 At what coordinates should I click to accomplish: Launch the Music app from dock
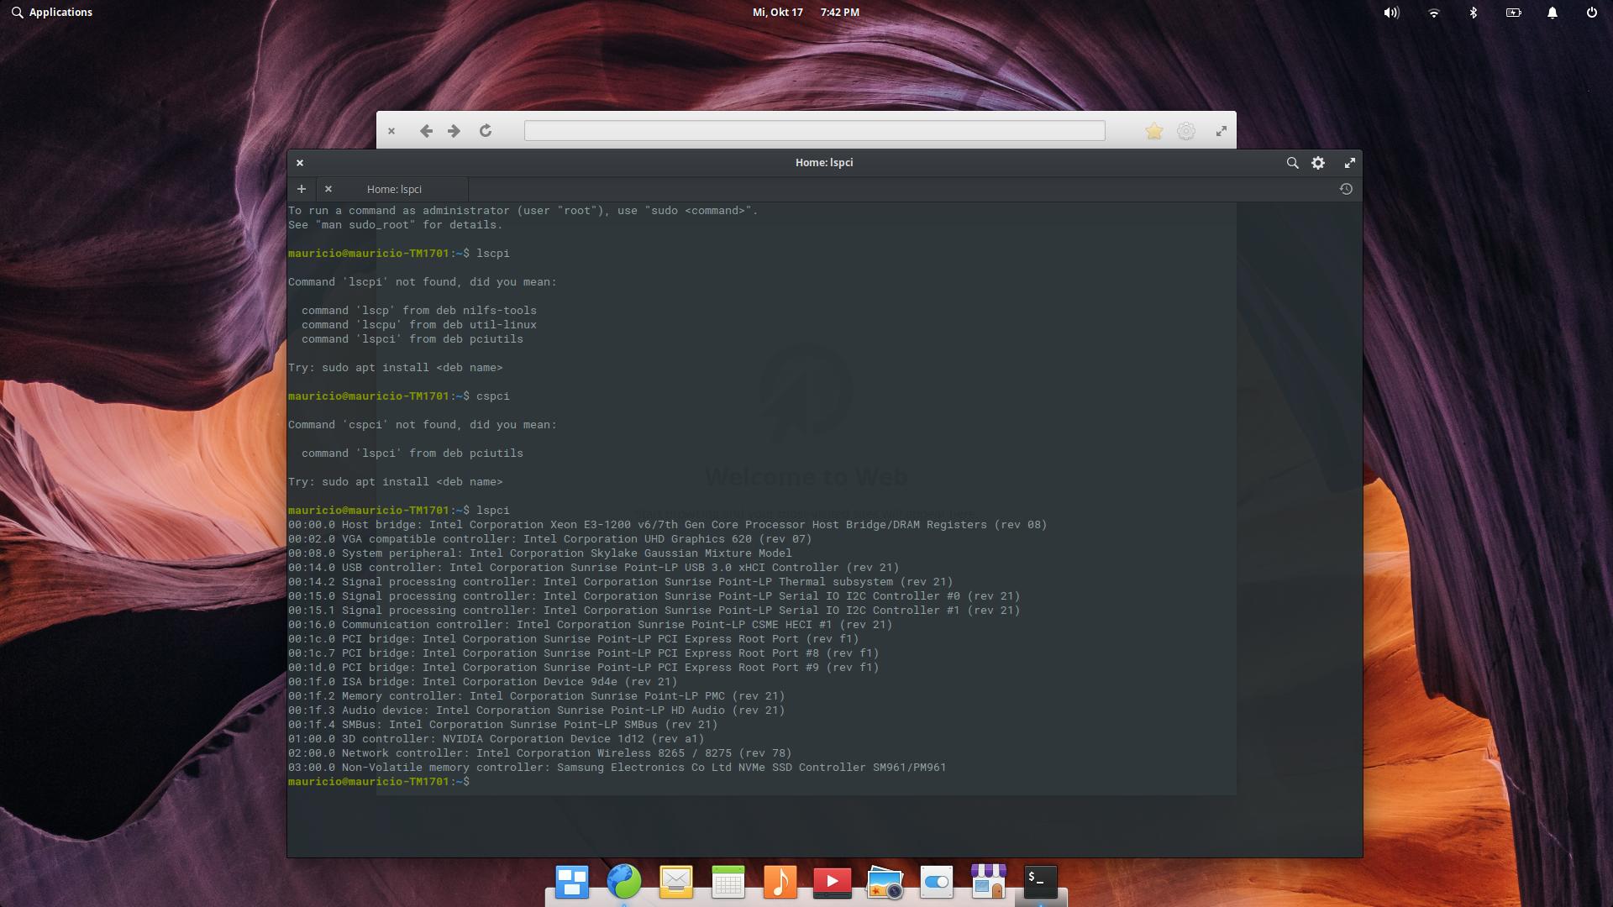coord(780,882)
